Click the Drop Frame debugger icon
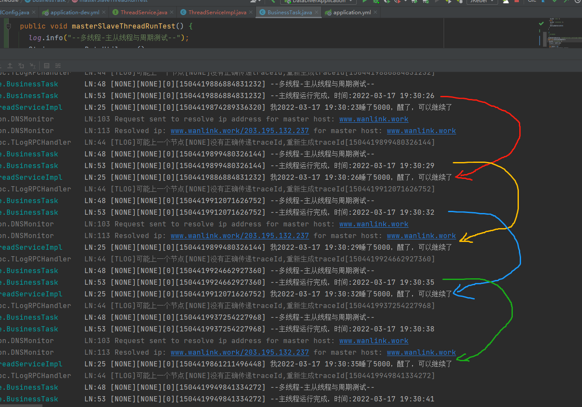Screen dimensions: 582x407 click(x=21, y=66)
